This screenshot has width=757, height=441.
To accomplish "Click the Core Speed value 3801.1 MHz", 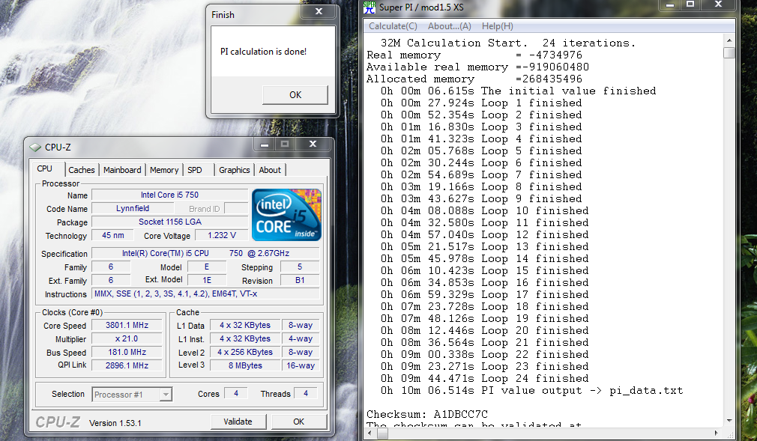I will 127,325.
